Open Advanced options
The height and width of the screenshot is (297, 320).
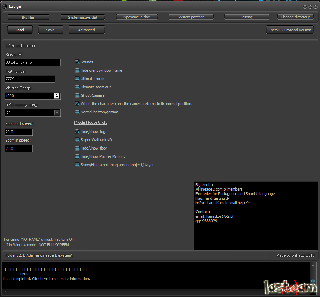(87, 30)
